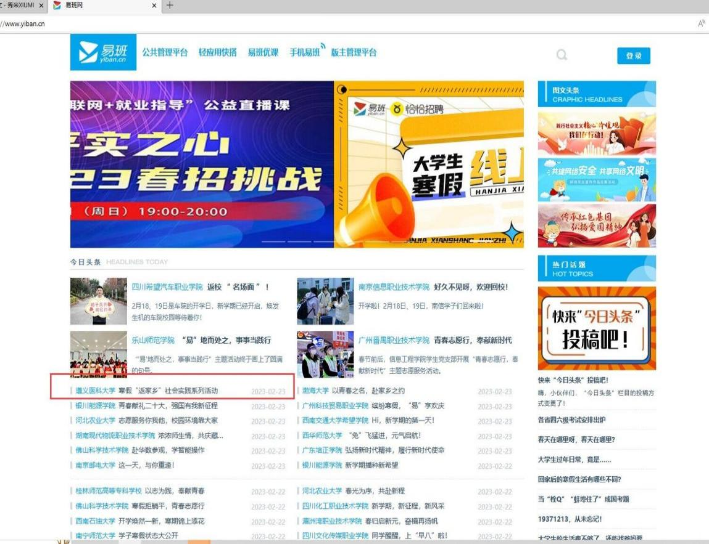The width and height of the screenshot is (709, 544).
Task: Select 版主管理平台 in the navigation bar
Action: click(x=354, y=52)
